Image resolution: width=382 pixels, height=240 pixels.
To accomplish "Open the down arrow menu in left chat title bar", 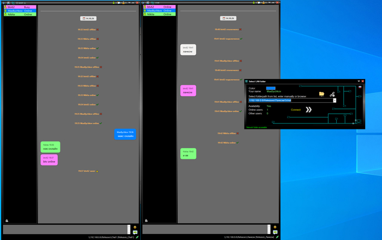I will click(x=128, y=3).
